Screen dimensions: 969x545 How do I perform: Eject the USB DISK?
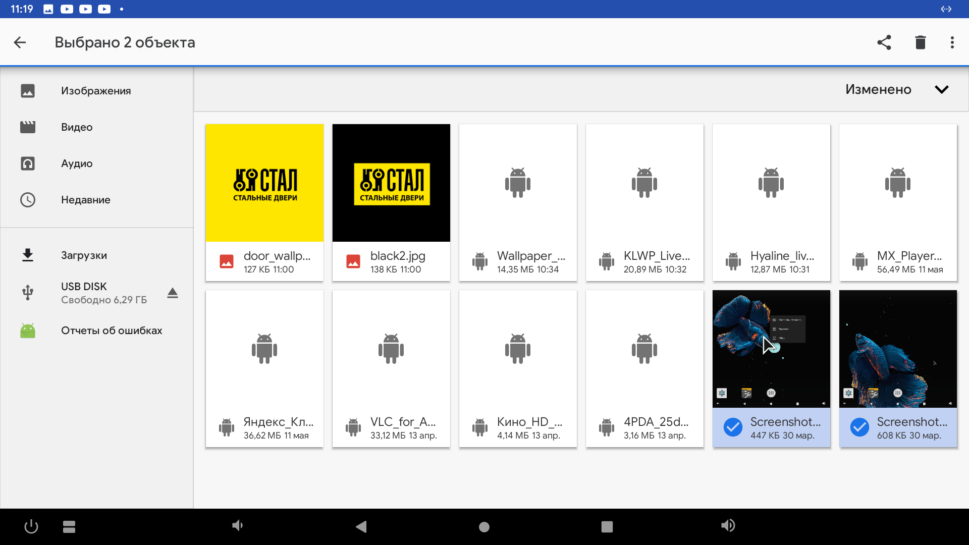click(173, 293)
